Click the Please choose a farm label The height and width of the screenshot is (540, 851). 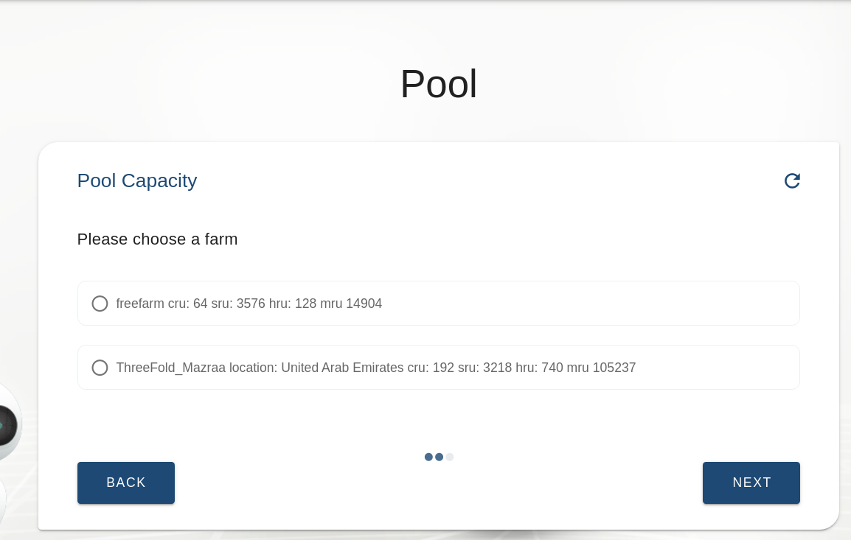pos(157,239)
